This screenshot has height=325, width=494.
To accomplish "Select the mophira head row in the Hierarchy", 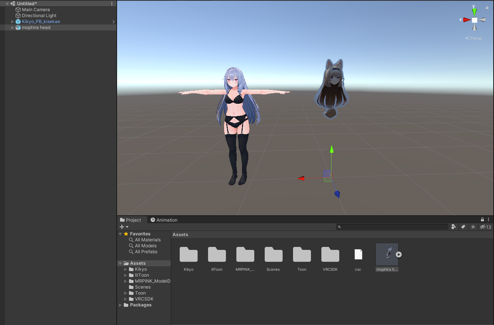I will (x=58, y=28).
